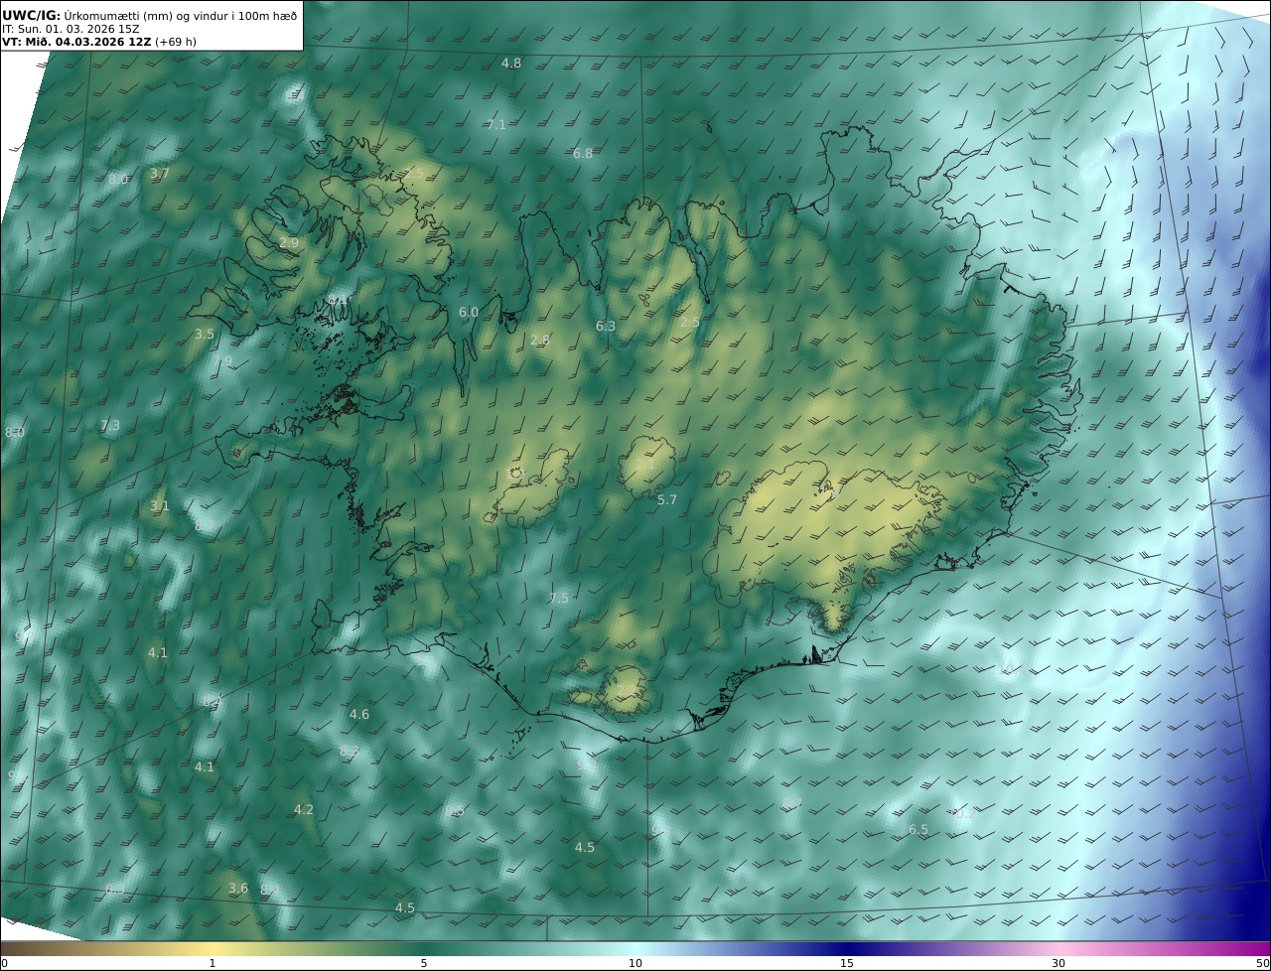Click the "4.6" value on the map
Image resolution: width=1271 pixels, height=971 pixels.
pyautogui.click(x=359, y=715)
